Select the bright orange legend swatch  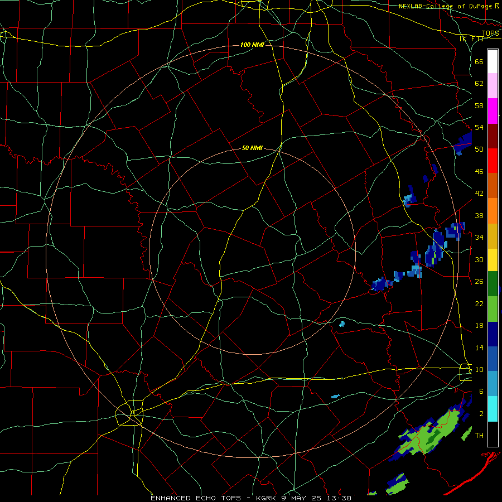point(493,211)
